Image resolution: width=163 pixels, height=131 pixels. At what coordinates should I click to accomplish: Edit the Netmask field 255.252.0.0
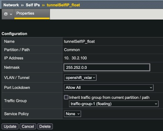(107, 67)
